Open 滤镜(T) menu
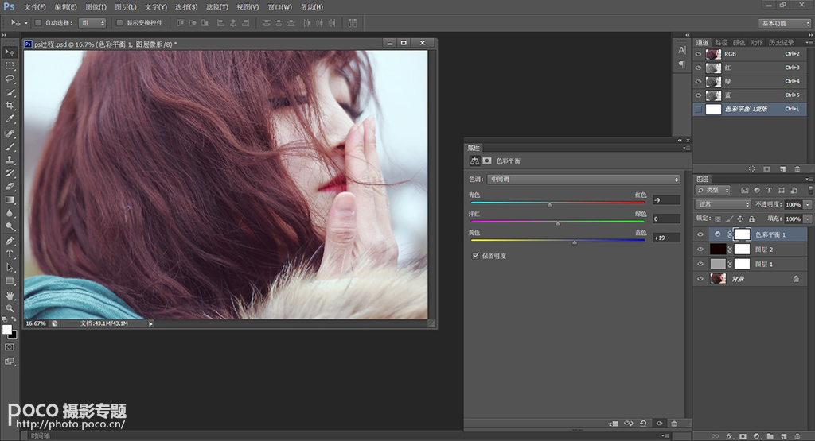 pyautogui.click(x=216, y=6)
